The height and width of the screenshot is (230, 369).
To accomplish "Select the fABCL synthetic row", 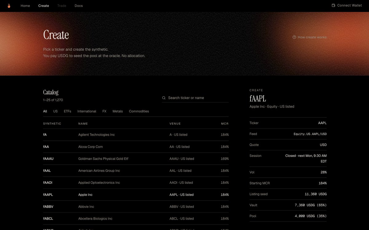I will tap(136, 218).
